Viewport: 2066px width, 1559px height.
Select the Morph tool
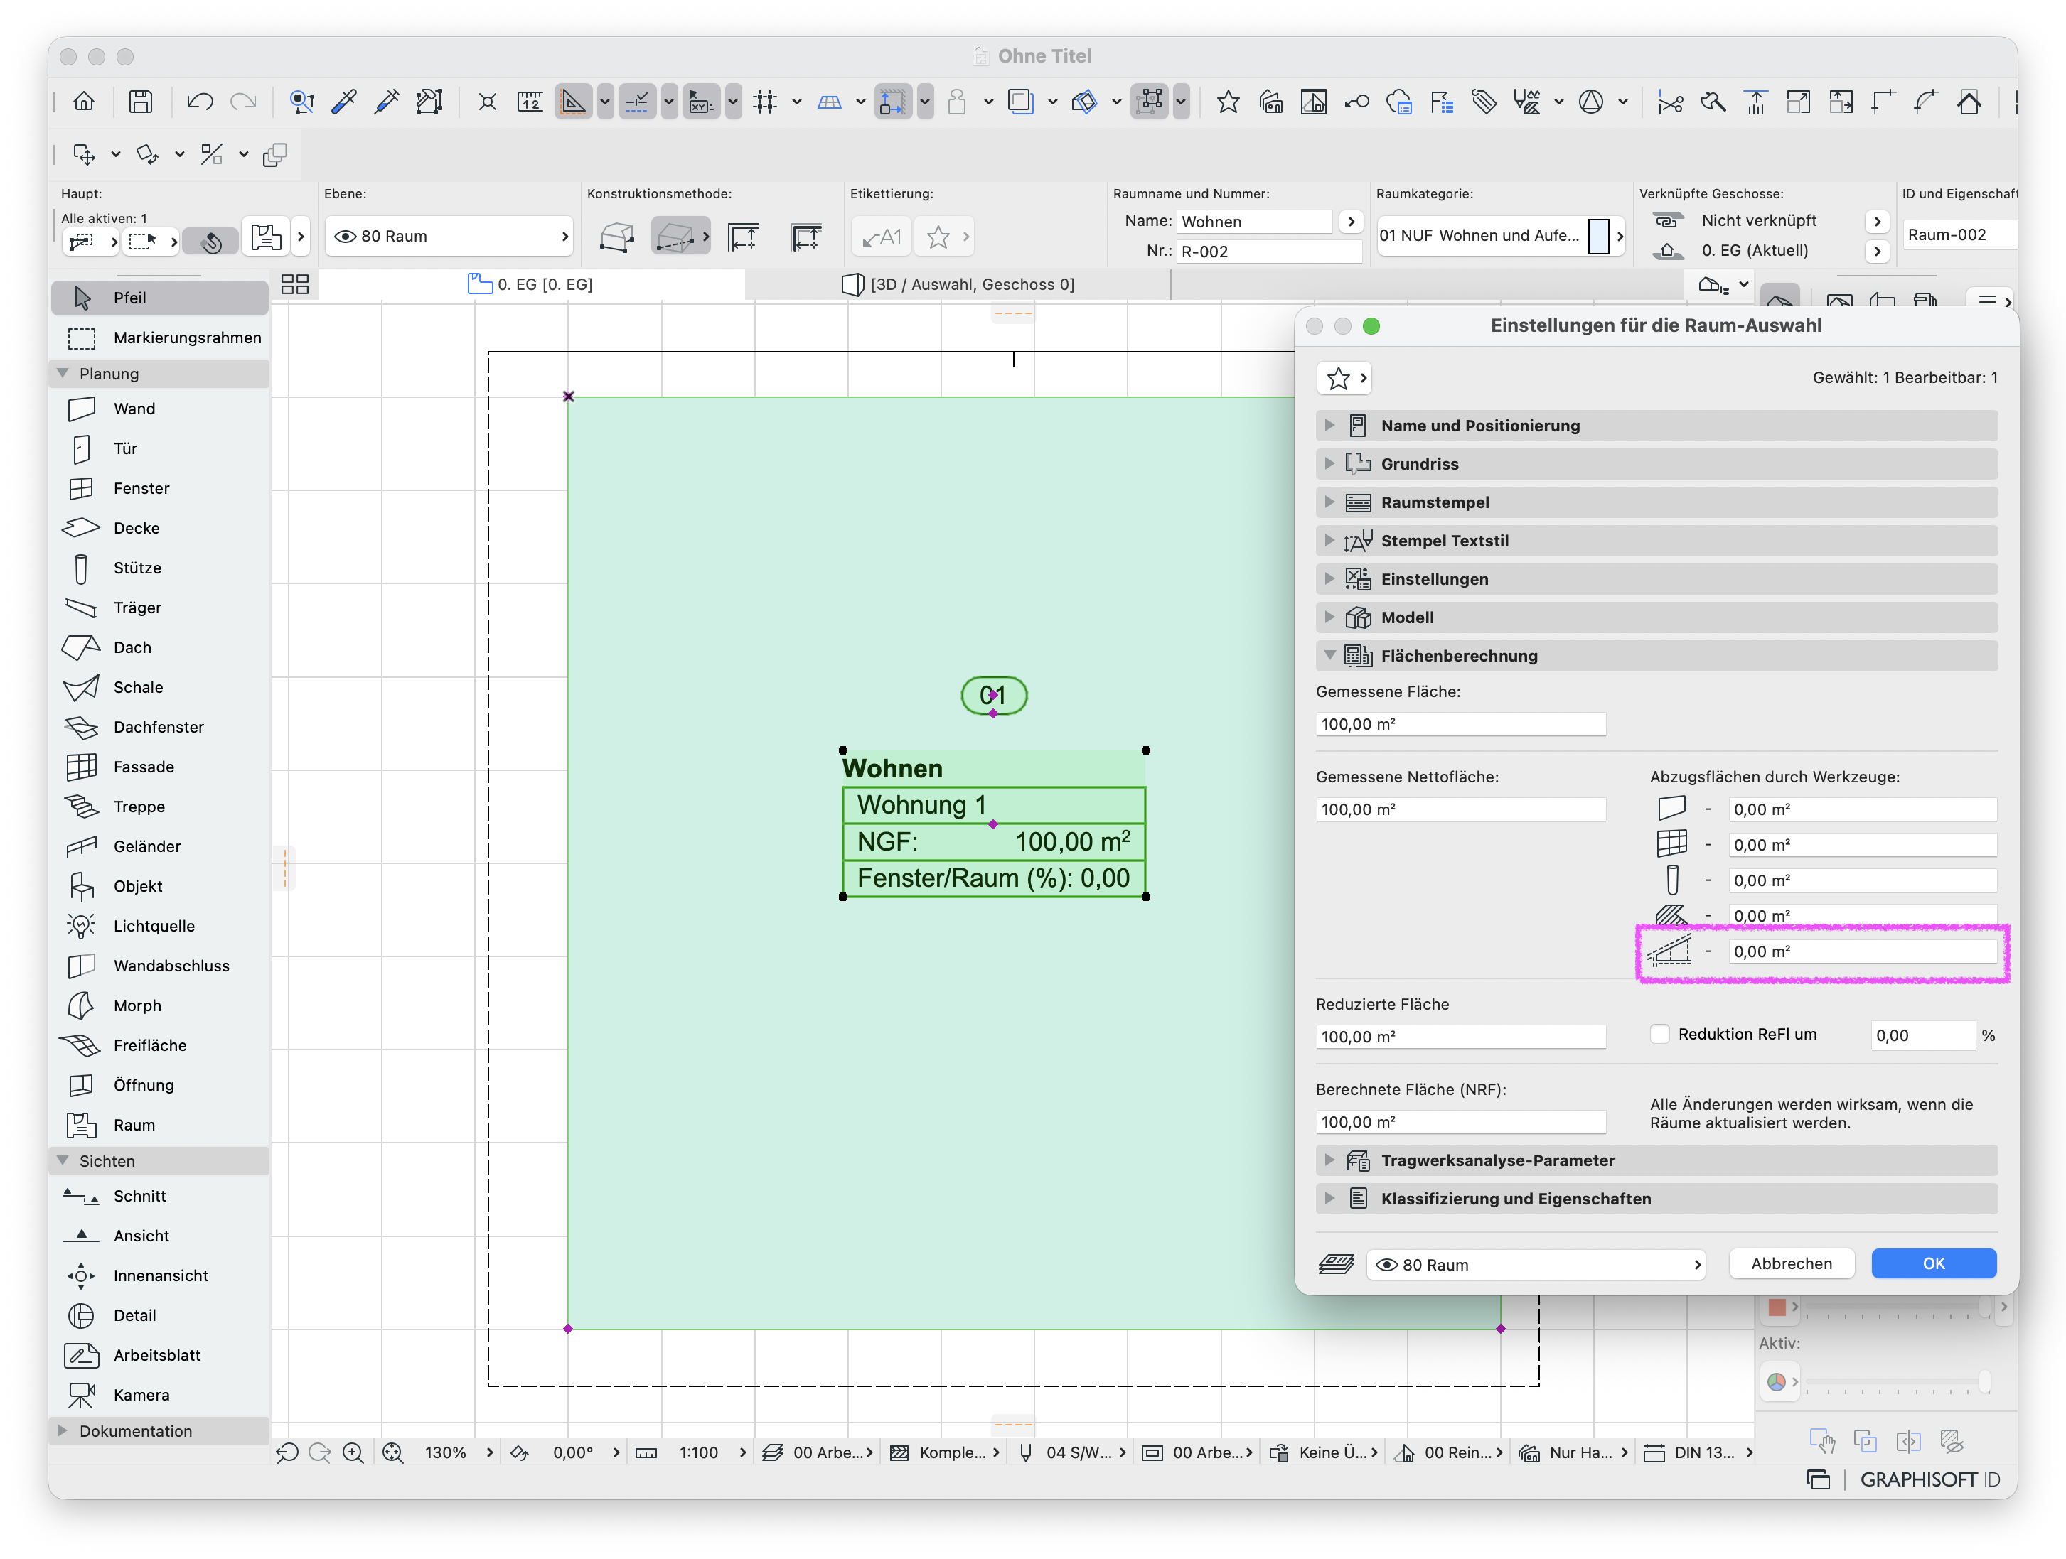tap(159, 1006)
